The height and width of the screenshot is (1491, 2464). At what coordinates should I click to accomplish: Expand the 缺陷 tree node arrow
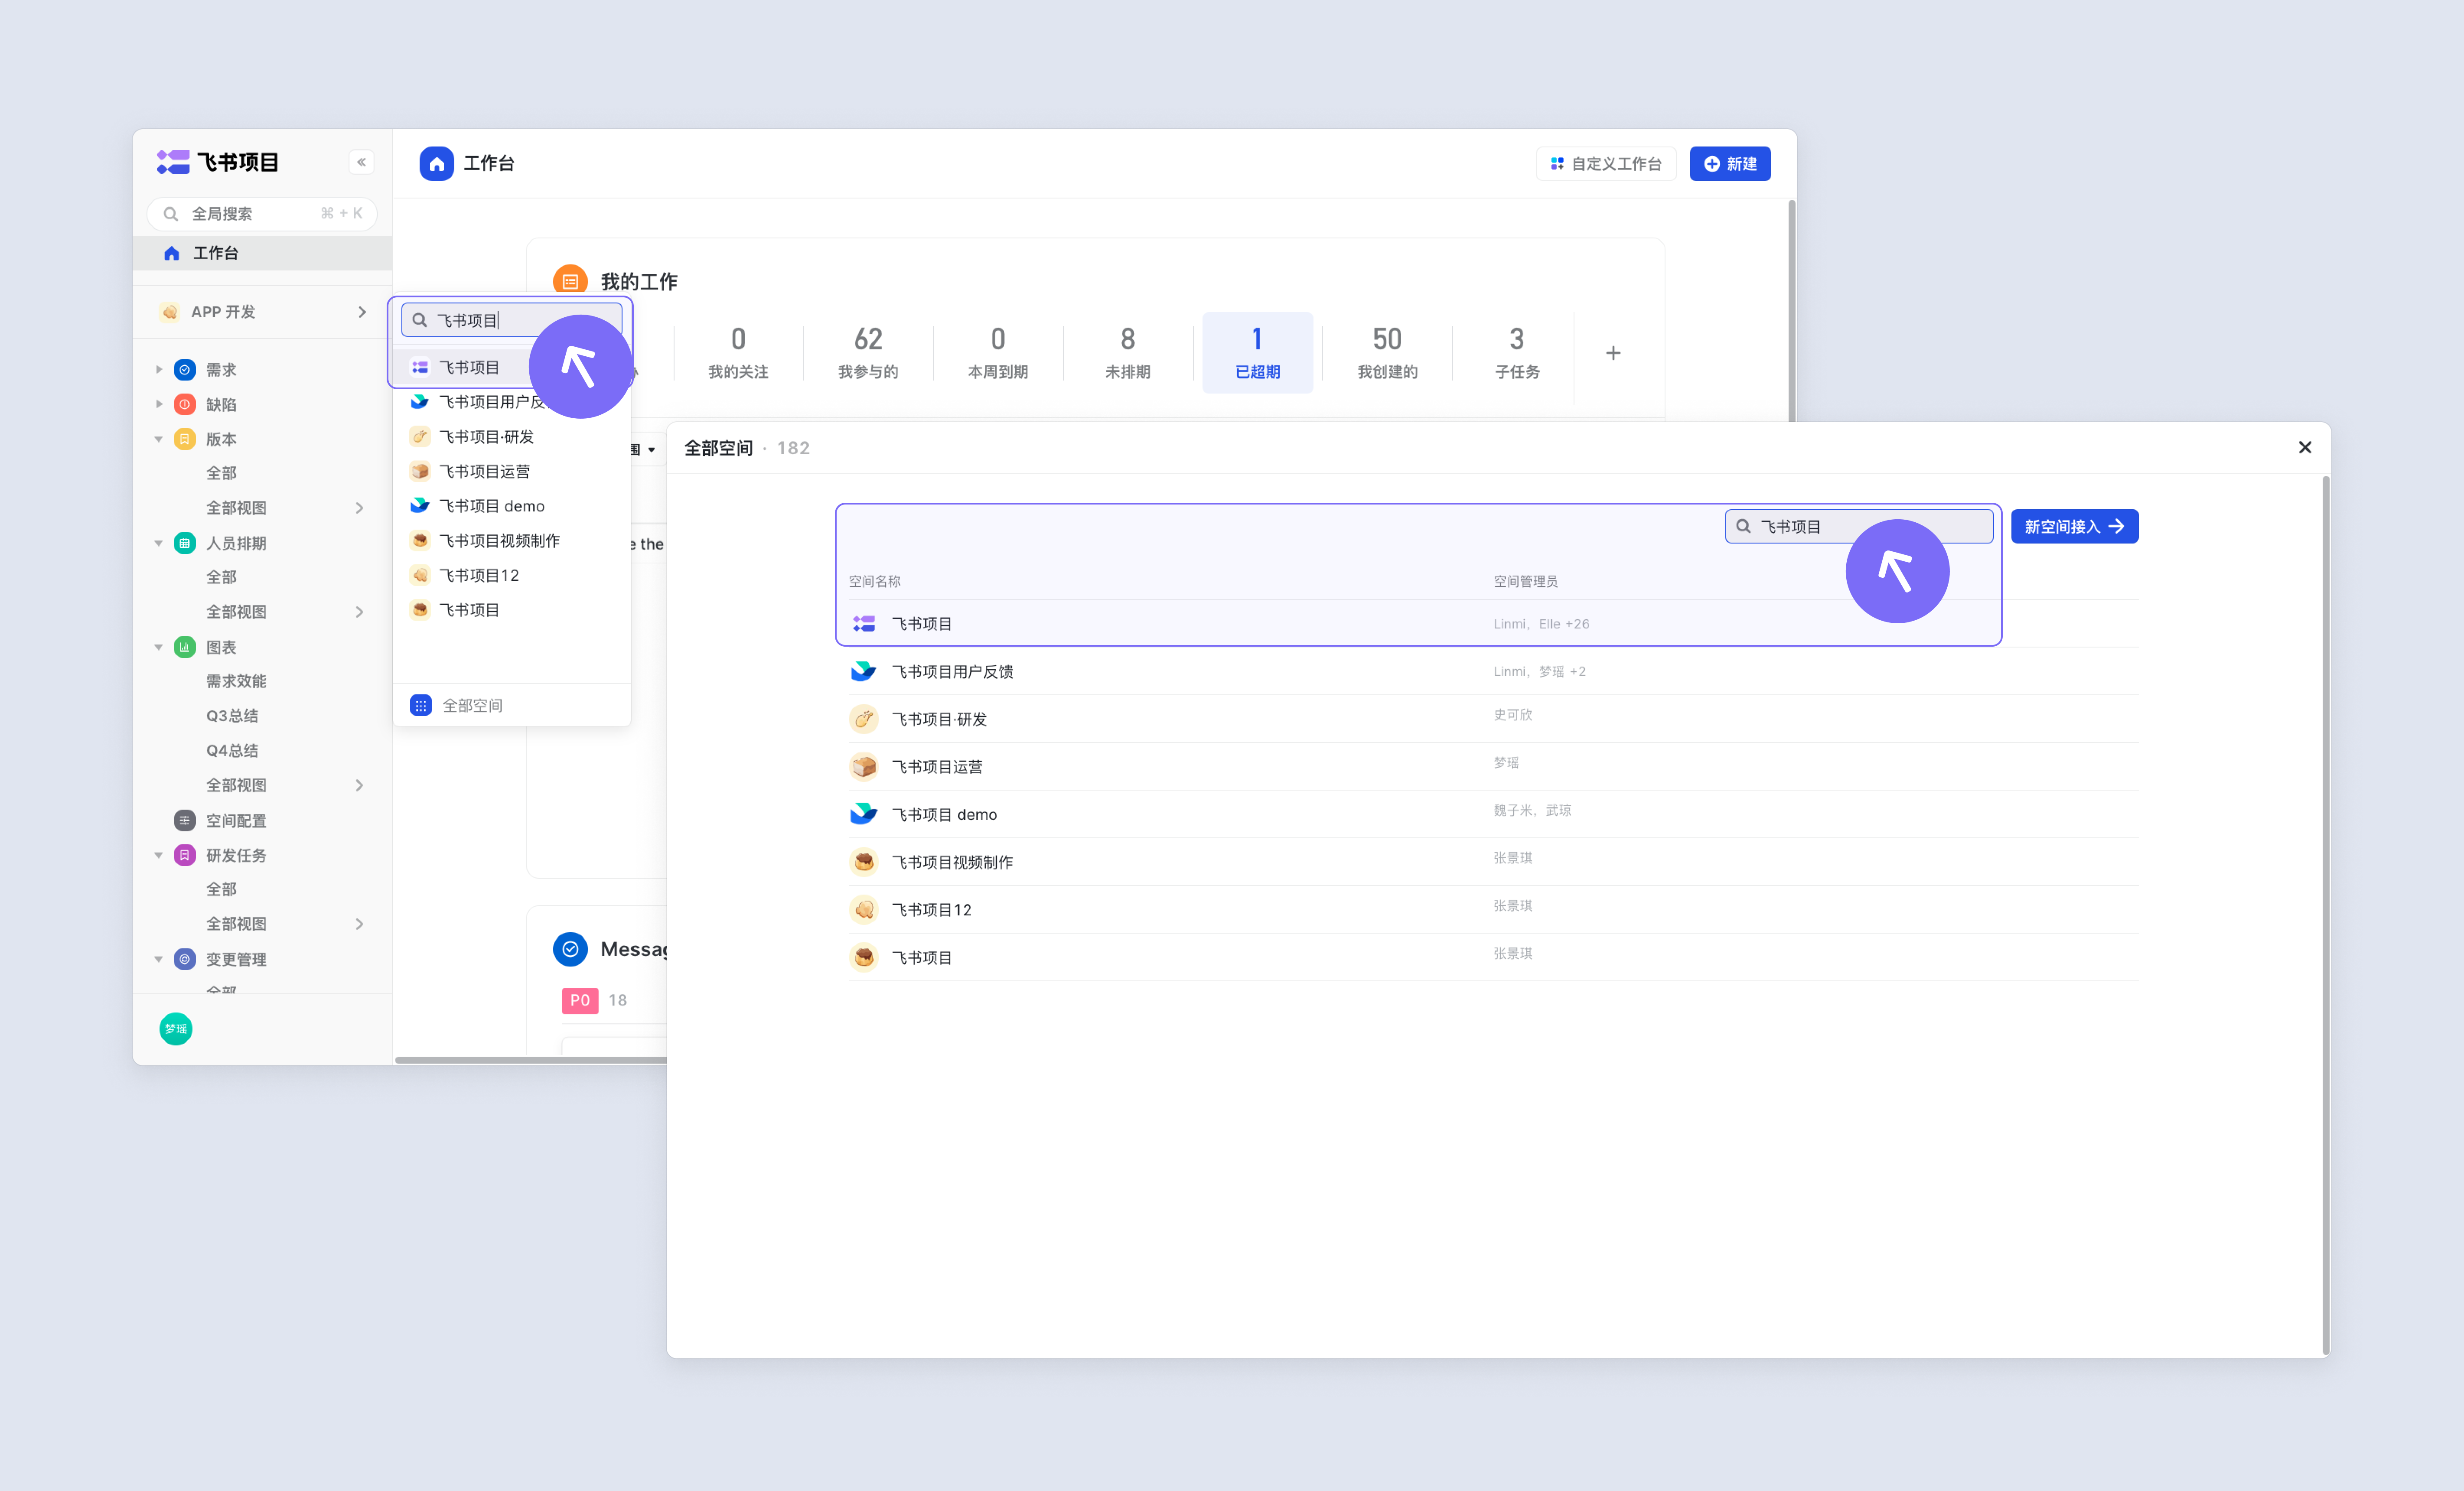click(x=159, y=404)
